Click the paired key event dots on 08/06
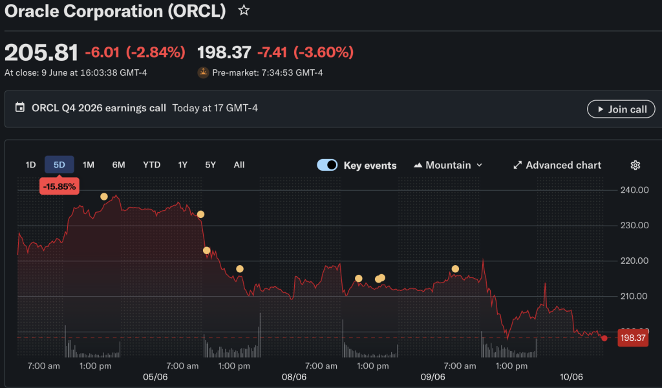 pyautogui.click(x=380, y=279)
